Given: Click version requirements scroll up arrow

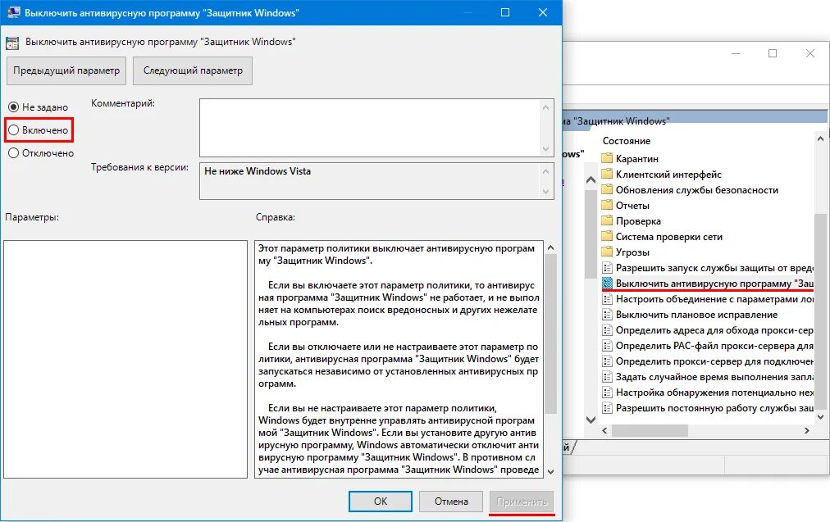Looking at the screenshot, I should [x=545, y=171].
